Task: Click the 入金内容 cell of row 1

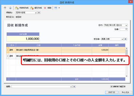Action: [77, 50]
